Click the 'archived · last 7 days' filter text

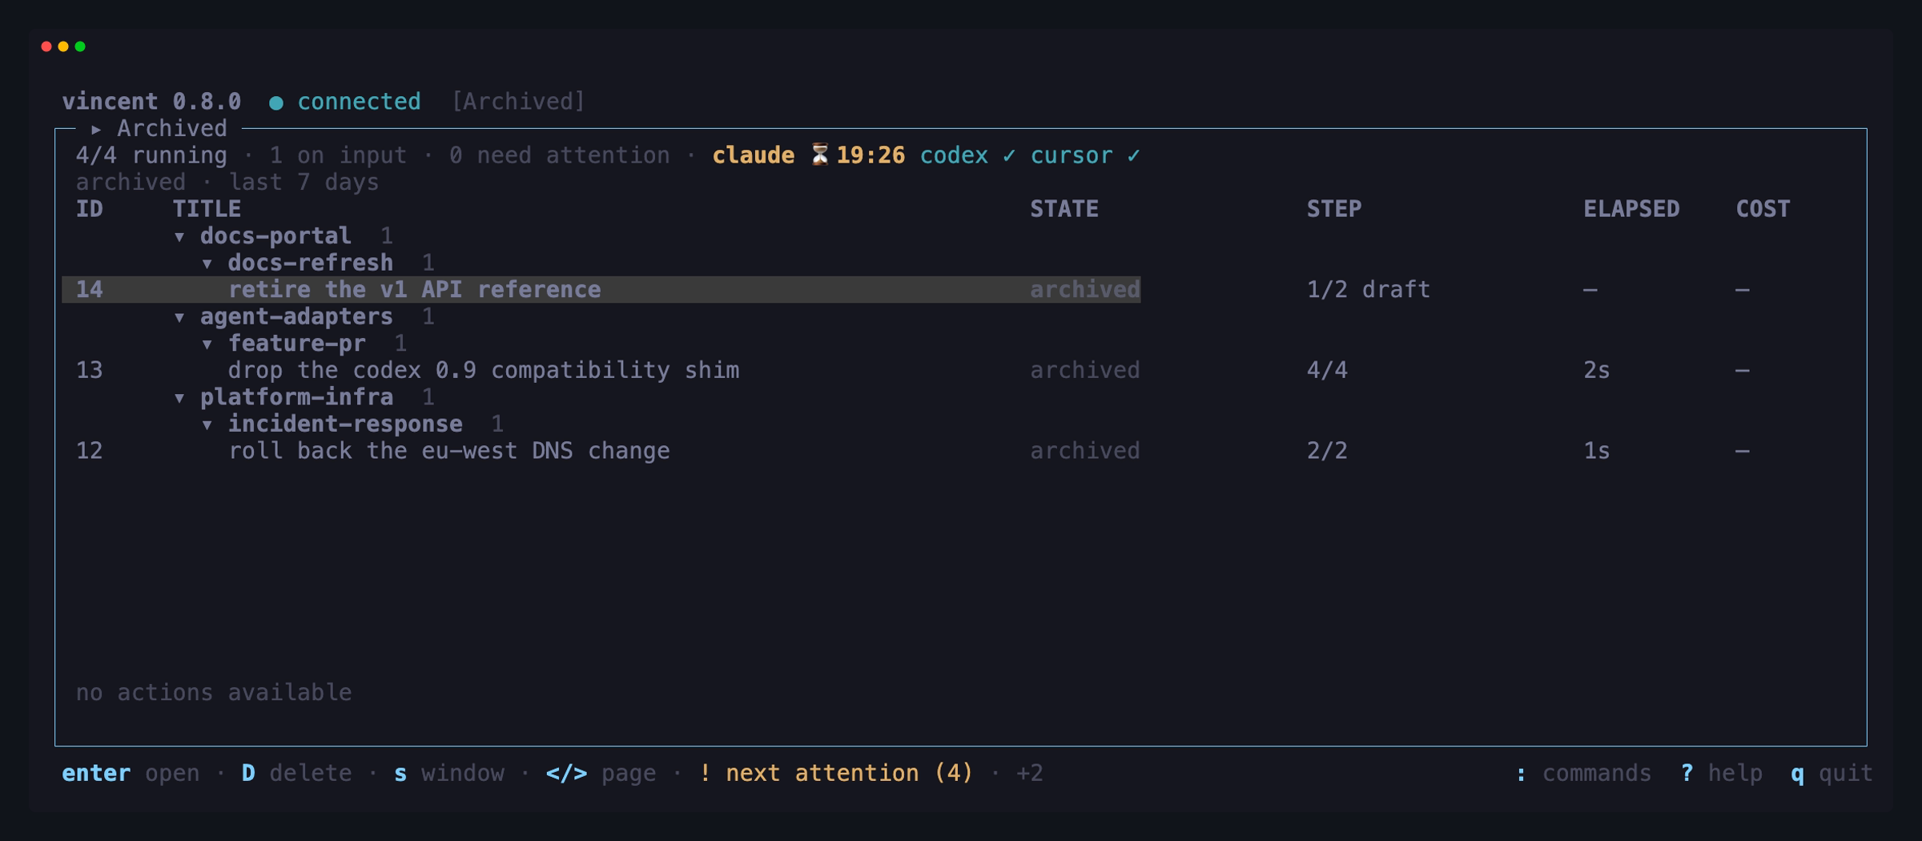click(227, 183)
